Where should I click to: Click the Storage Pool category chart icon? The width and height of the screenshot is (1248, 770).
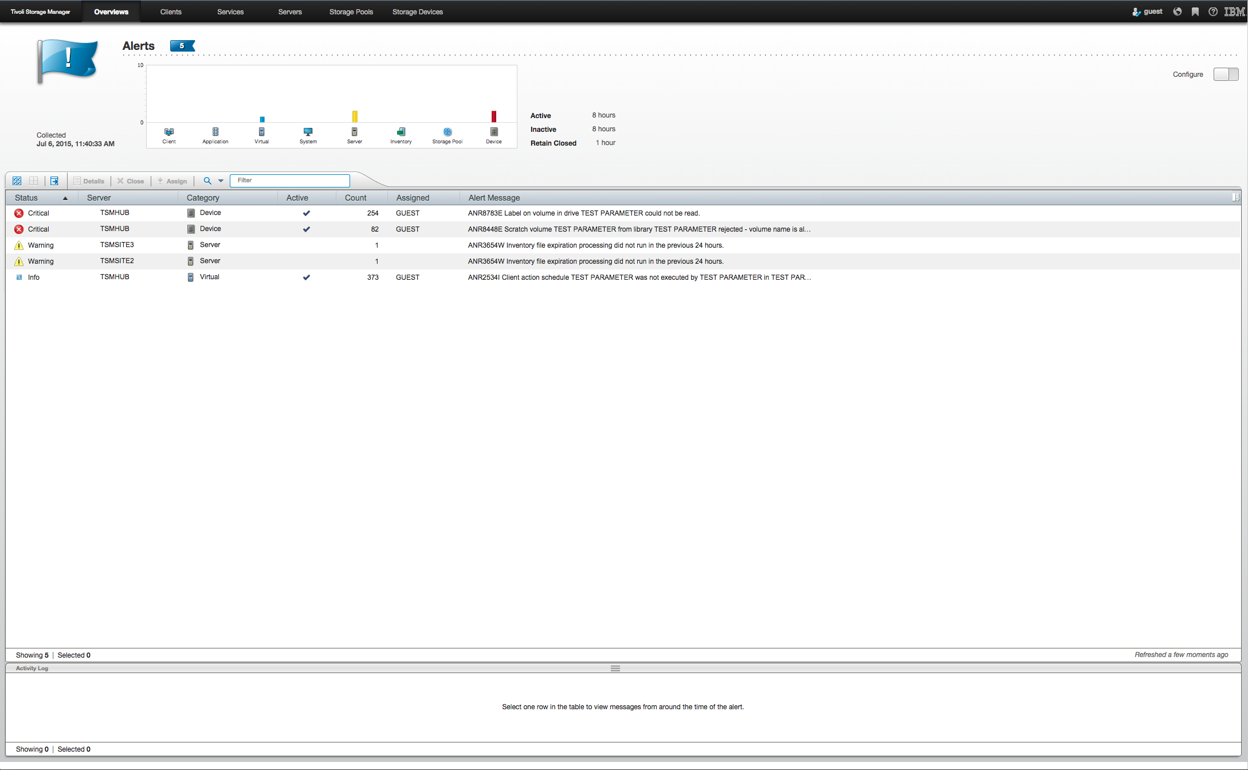448,132
